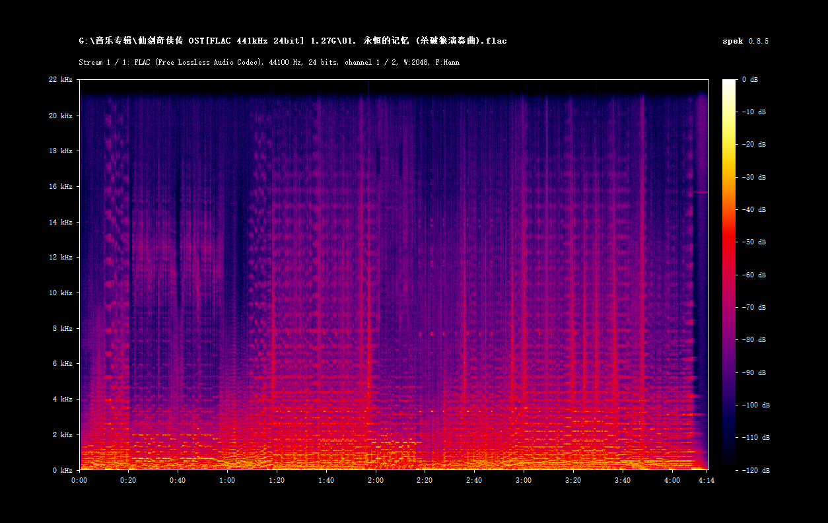
Task: Click the -120 dB scale label
Action: pyautogui.click(x=755, y=470)
